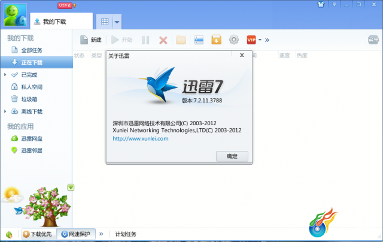Image resolution: width=383 pixels, height=242 pixels.
Task: Click the 开始 start button
Action: coord(122,40)
